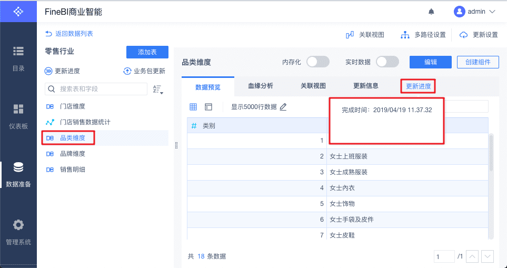
Task: Switch to table grid view icon
Action: 193,107
